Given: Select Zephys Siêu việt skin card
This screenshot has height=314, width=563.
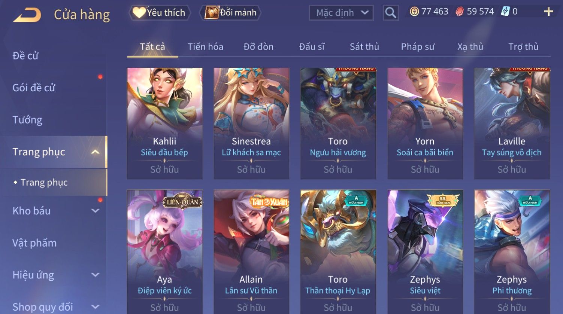Looking at the screenshot, I should pyautogui.click(x=425, y=251).
